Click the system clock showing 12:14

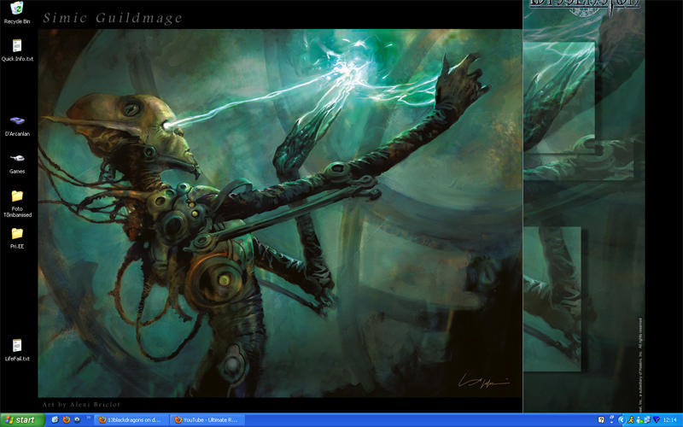(669, 420)
